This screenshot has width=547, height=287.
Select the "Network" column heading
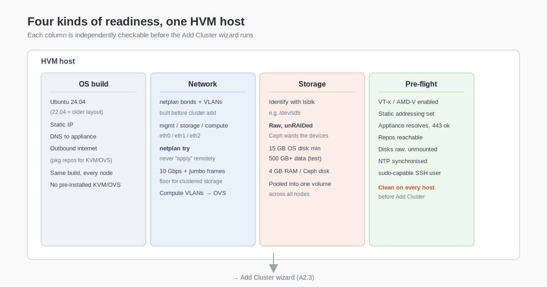pos(203,84)
